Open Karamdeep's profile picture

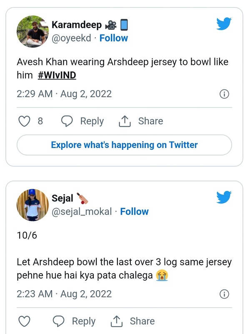(x=32, y=31)
